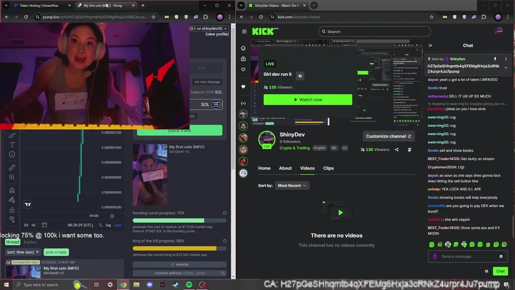The width and height of the screenshot is (515, 290).
Task: Toggle the chart drawings lock icon
Action: pyautogui.click(x=12, y=210)
